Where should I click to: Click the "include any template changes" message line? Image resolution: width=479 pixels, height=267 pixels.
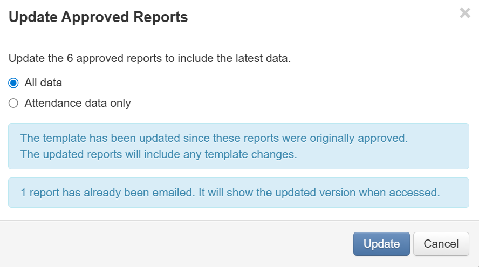coord(159,154)
